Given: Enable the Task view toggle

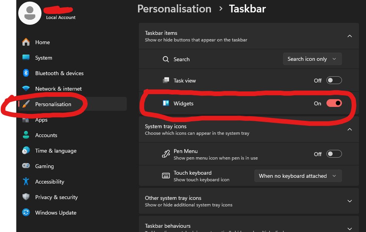Looking at the screenshot, I should (334, 80).
